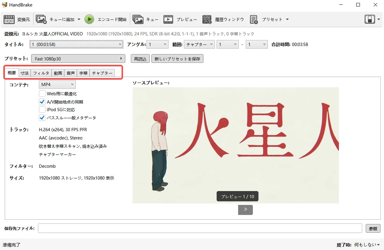384x250 pixels.
Task: Go to next preview with > button
Action: (245, 210)
